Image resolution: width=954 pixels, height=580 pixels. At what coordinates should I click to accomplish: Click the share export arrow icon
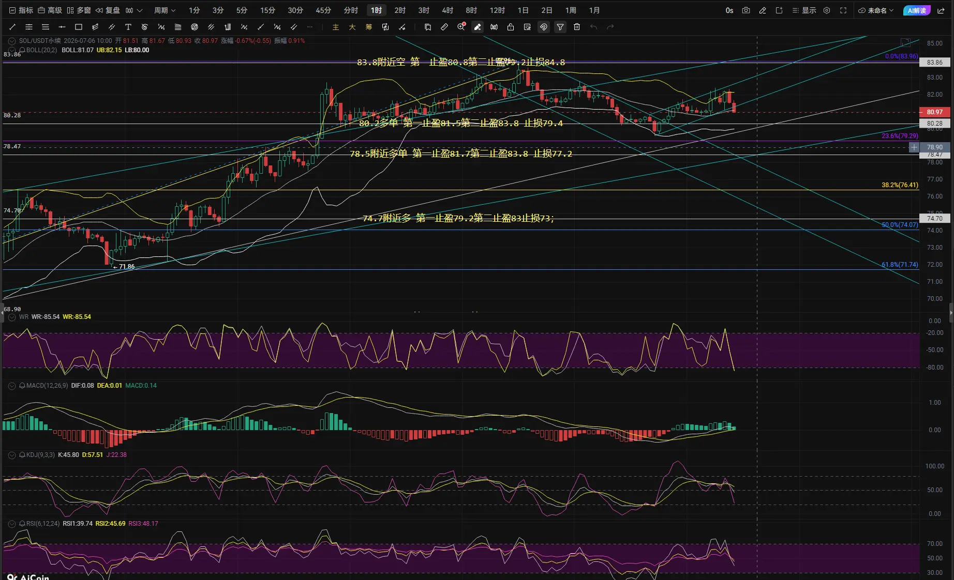(x=941, y=10)
